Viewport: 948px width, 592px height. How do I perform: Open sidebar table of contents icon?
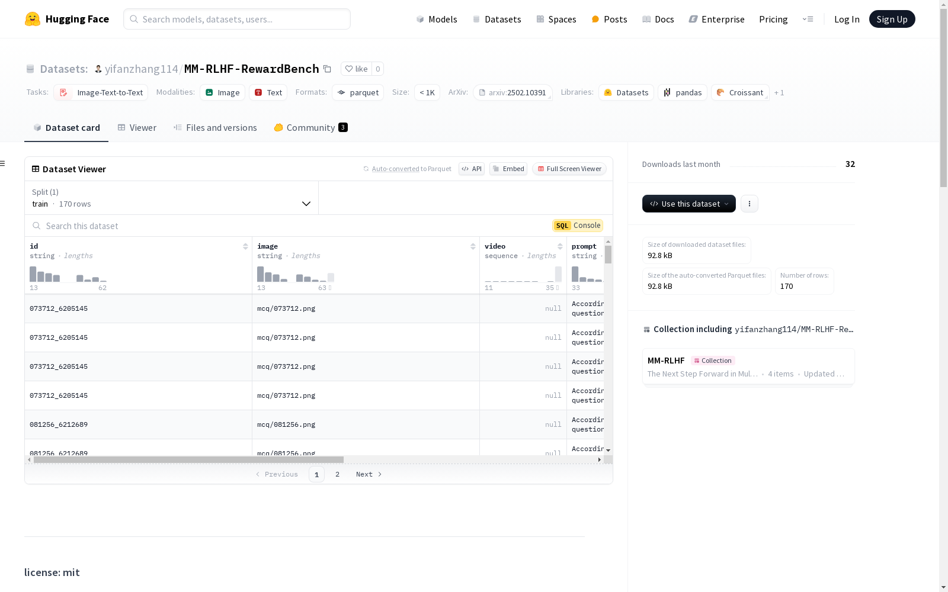coord(3,163)
